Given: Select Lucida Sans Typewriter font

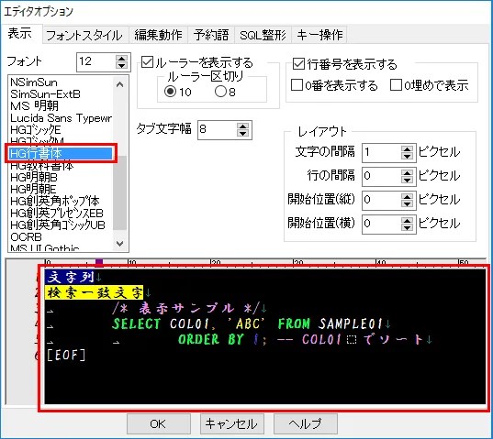Looking at the screenshot, I should (61, 118).
